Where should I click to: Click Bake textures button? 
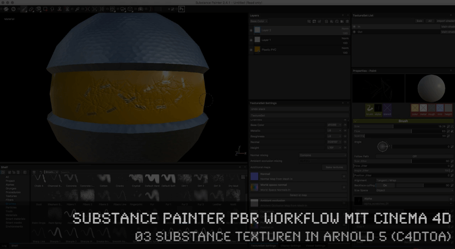pyautogui.click(x=334, y=167)
